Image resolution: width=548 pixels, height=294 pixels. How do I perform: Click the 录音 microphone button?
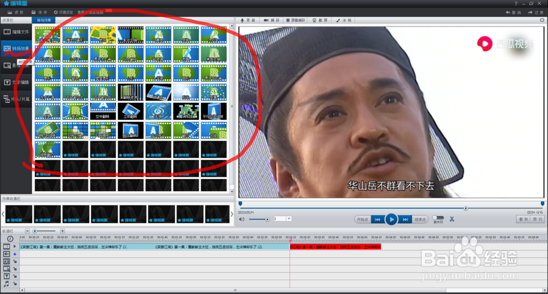(x=248, y=20)
